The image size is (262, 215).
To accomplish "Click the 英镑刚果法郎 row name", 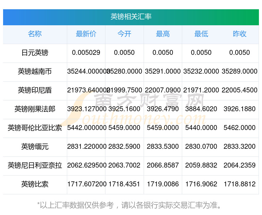I will coord(35,109).
